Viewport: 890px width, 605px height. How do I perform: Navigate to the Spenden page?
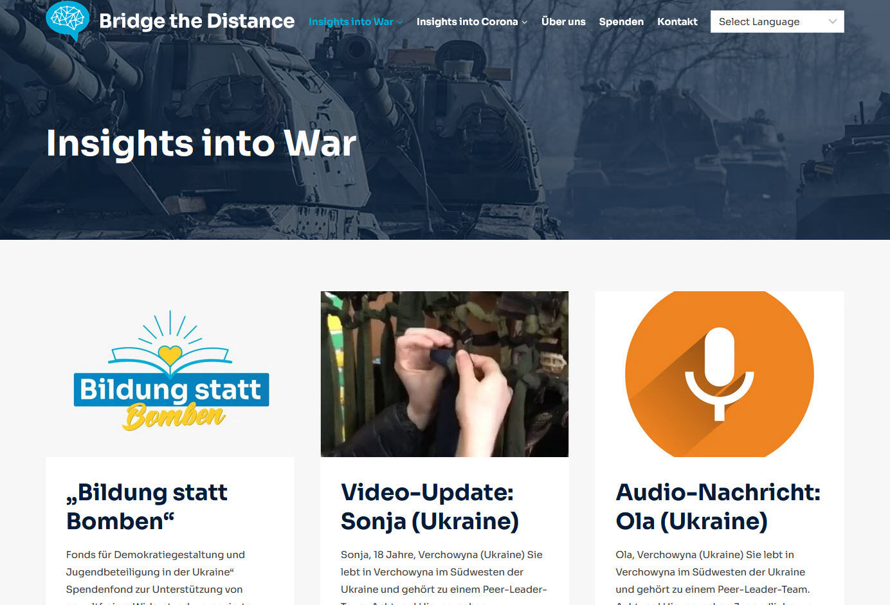pos(621,22)
